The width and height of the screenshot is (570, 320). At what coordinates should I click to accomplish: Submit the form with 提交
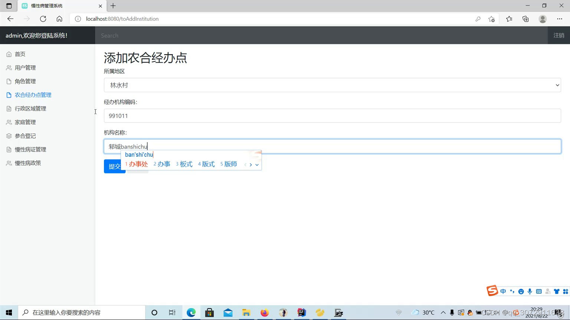point(115,166)
